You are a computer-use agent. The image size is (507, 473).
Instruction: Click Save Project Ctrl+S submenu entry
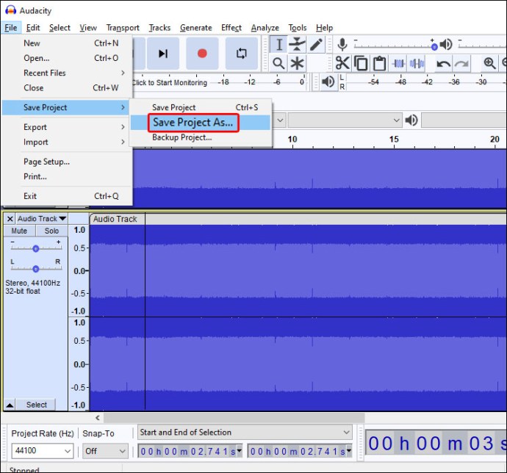[x=200, y=107]
